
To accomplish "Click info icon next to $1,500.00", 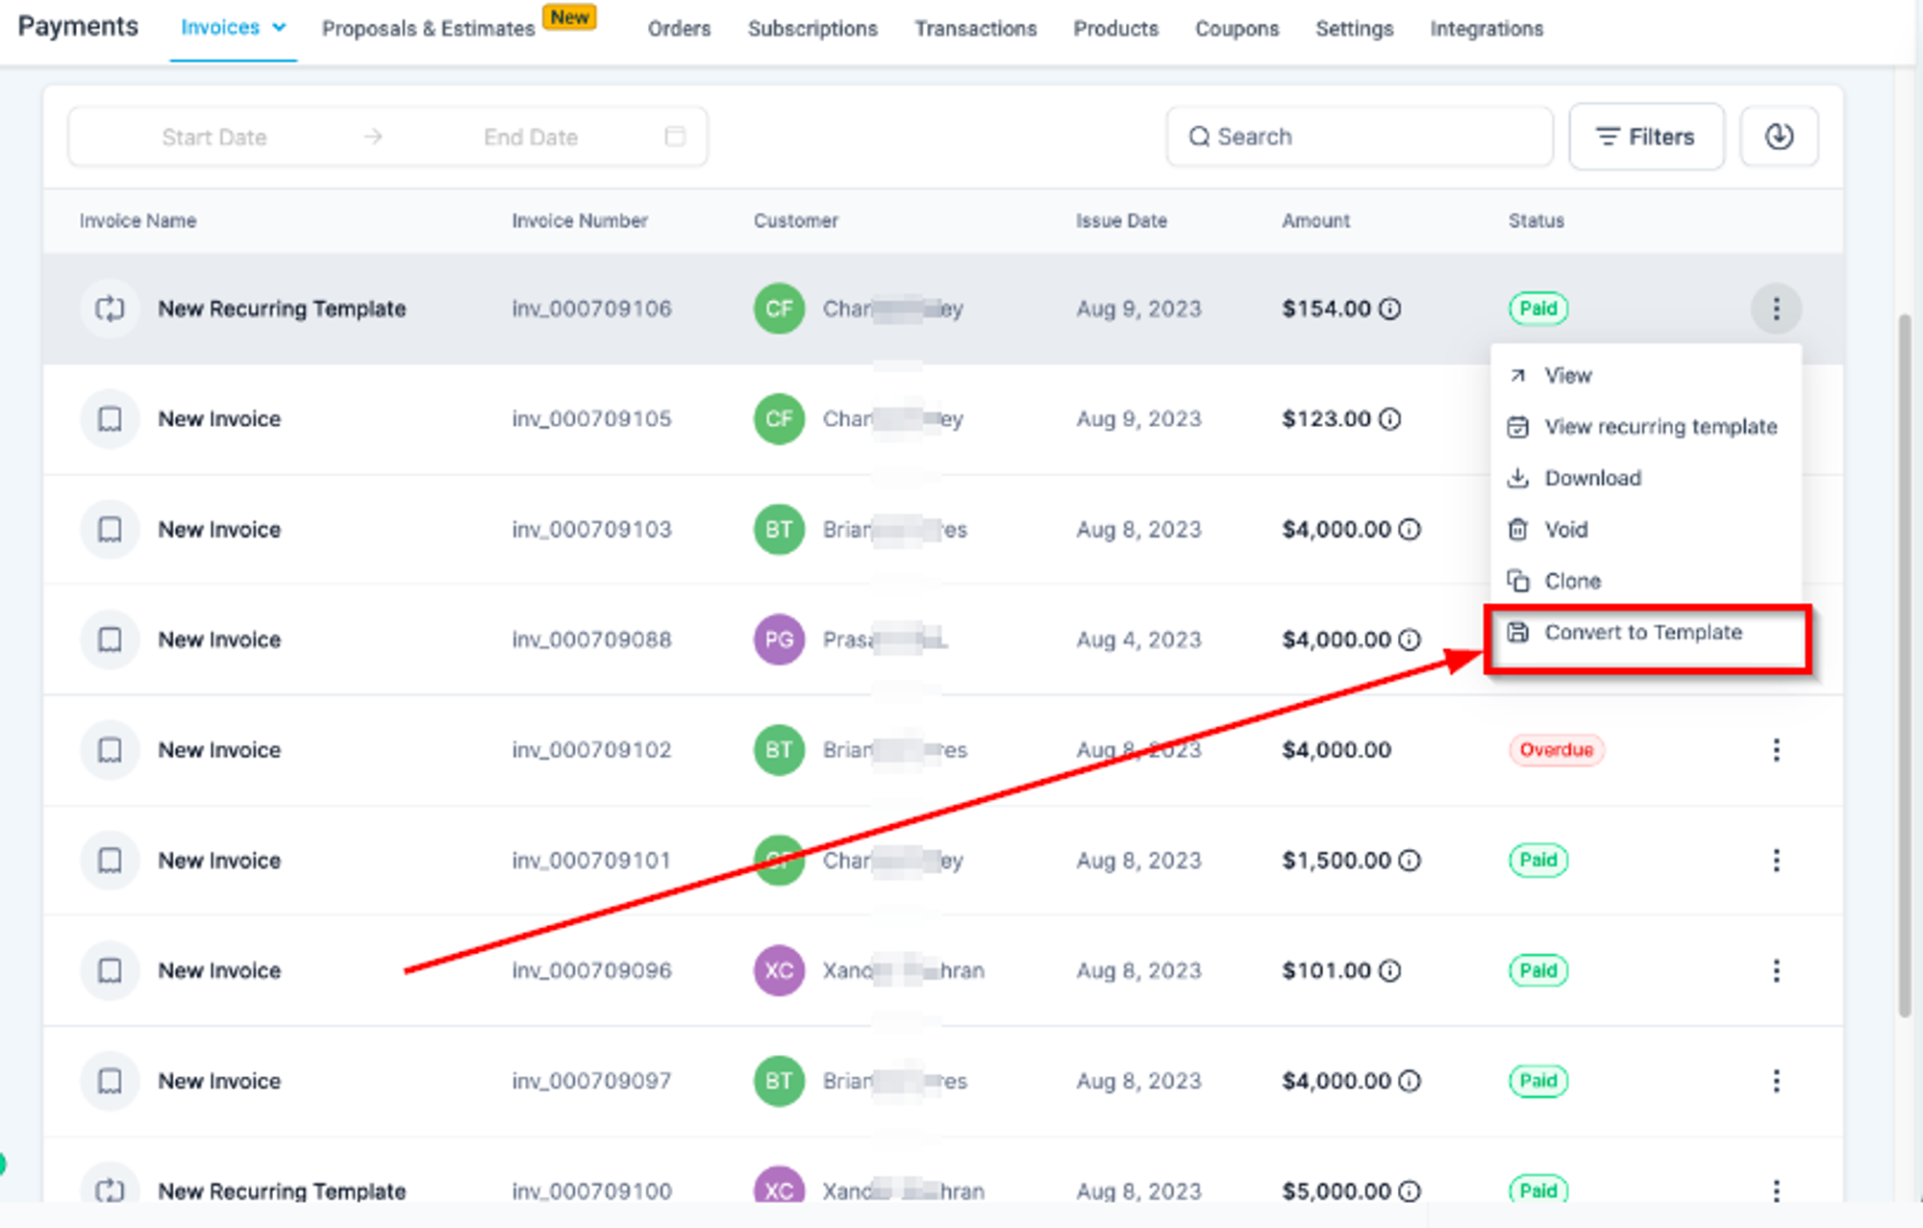I will pos(1410,861).
